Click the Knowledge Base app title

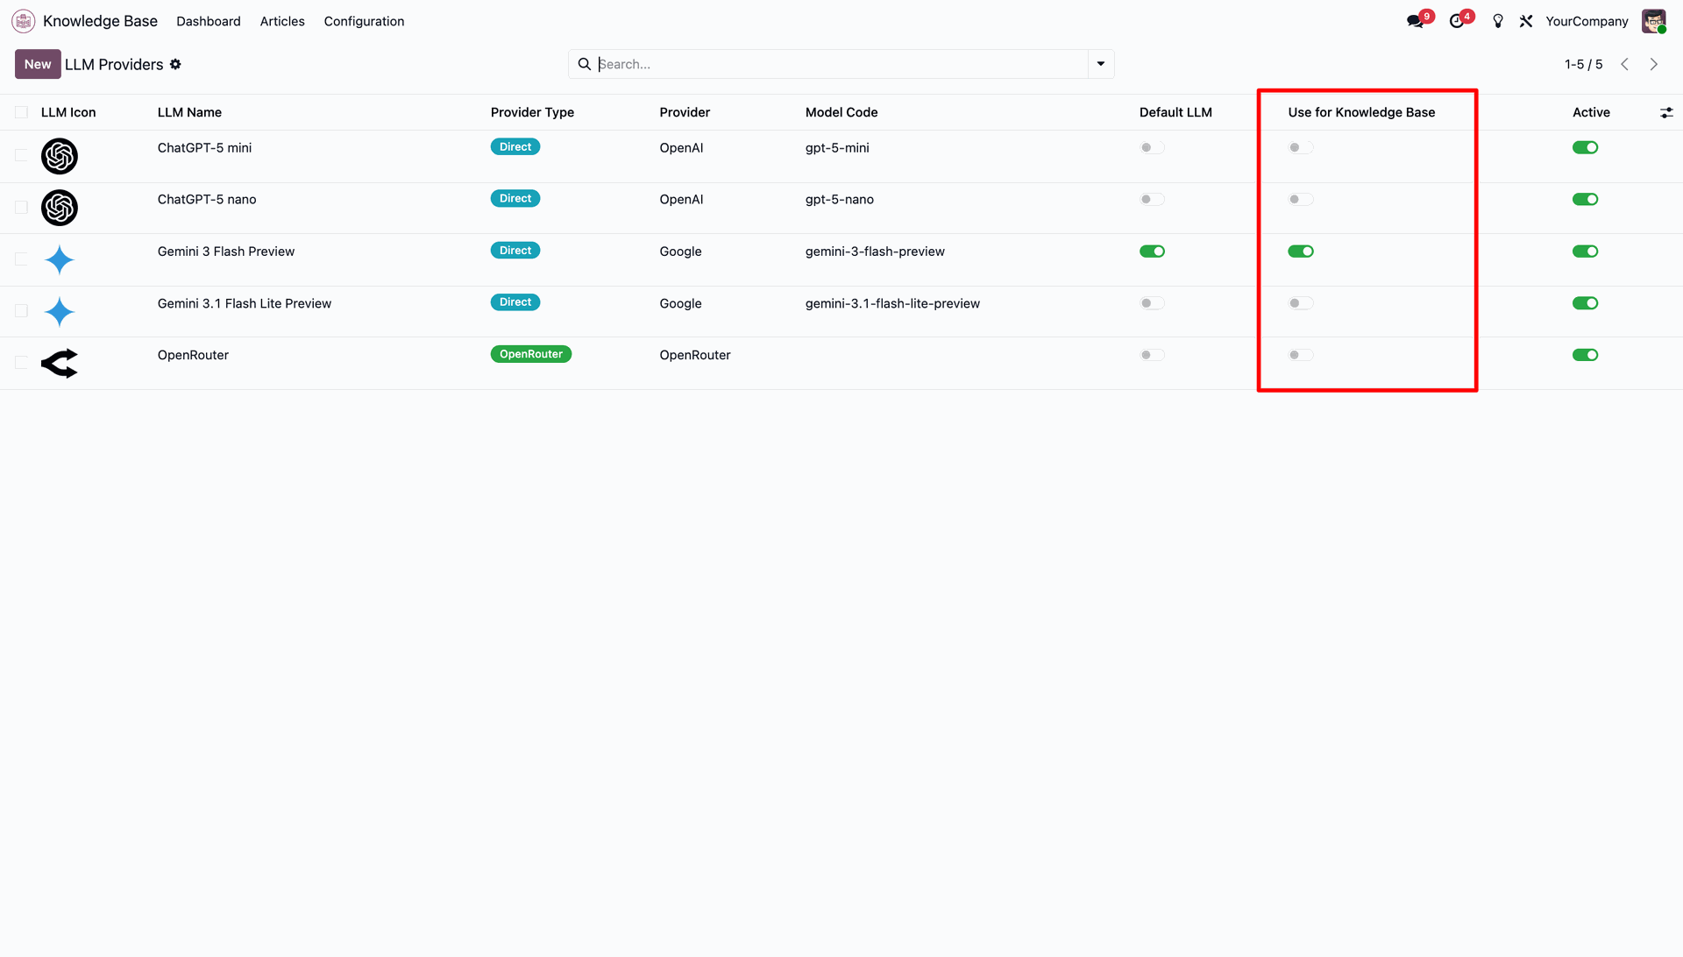point(100,21)
